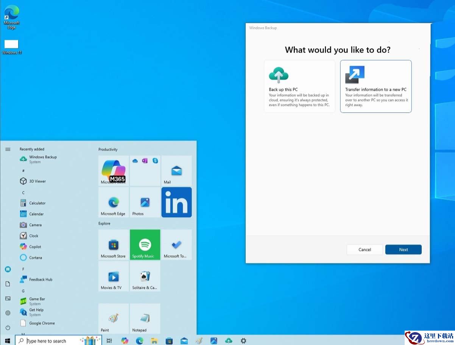Launch Game Bar from the app list
455x345 pixels.
pos(33,301)
